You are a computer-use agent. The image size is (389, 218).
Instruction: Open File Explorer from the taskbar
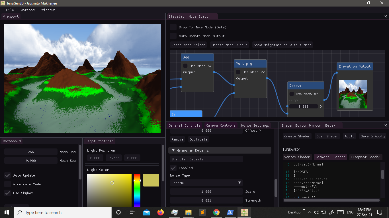[188, 212]
